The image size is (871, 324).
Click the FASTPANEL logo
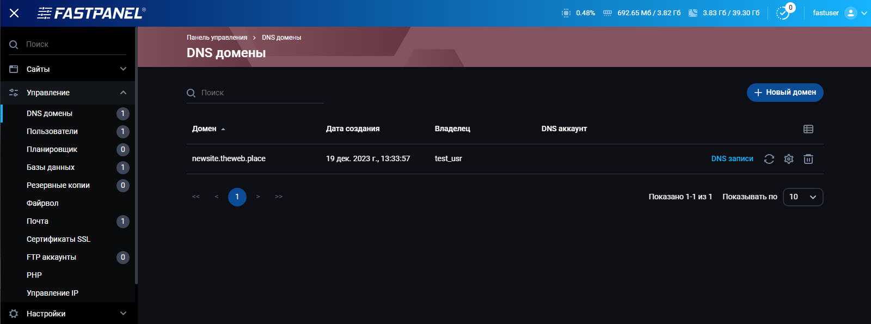tap(91, 13)
